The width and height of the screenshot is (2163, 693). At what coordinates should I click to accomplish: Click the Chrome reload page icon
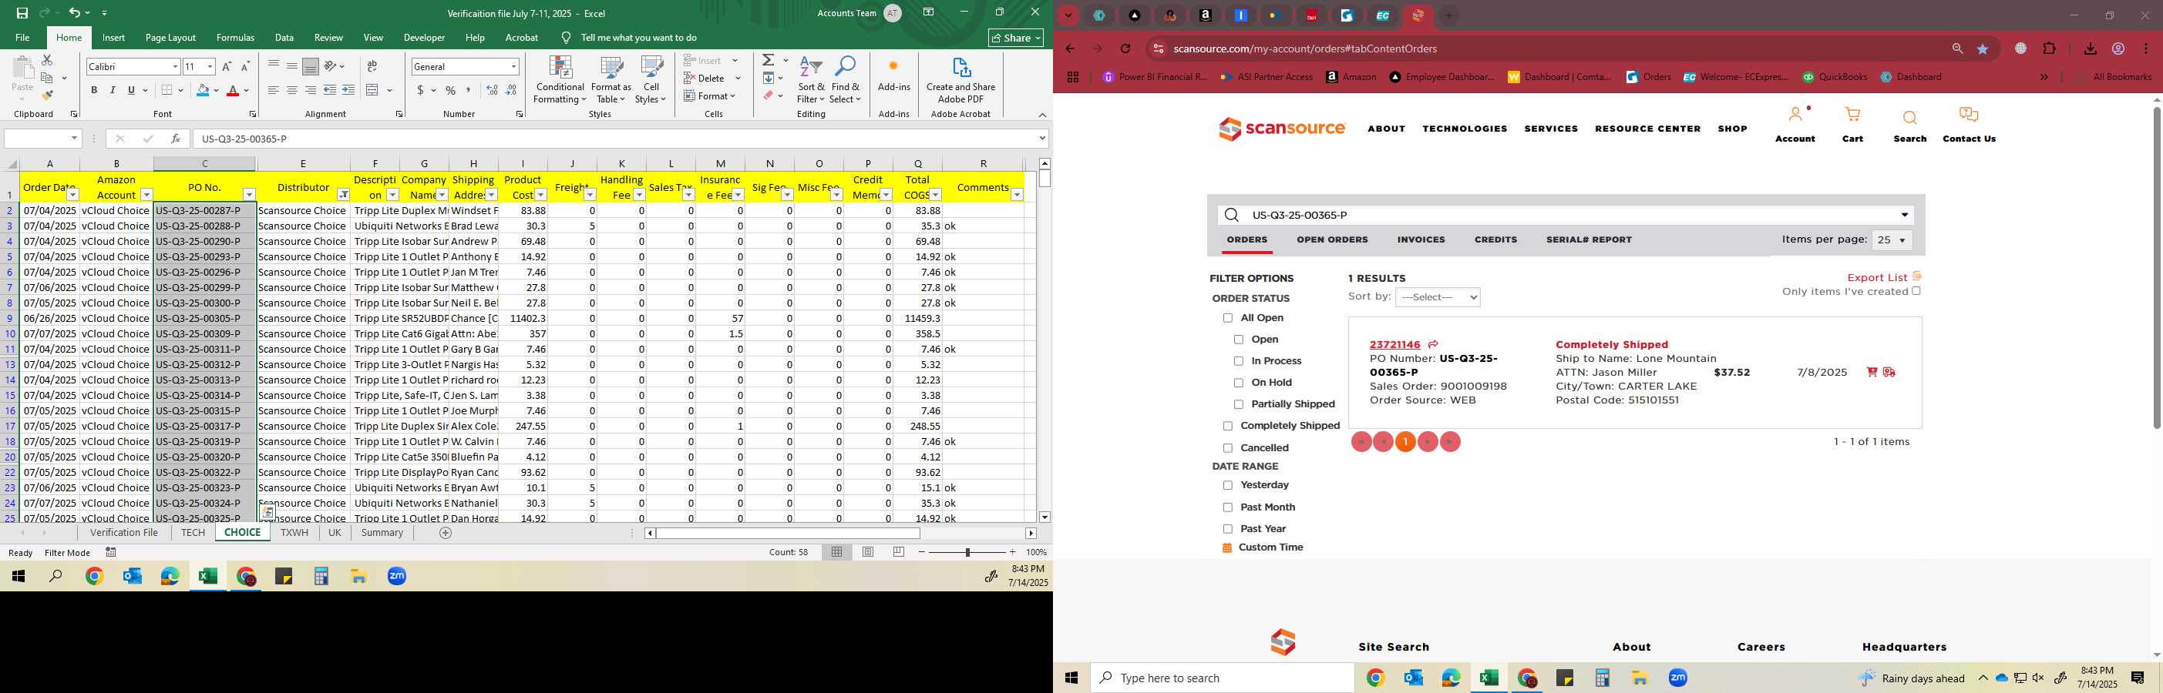[x=1125, y=49]
